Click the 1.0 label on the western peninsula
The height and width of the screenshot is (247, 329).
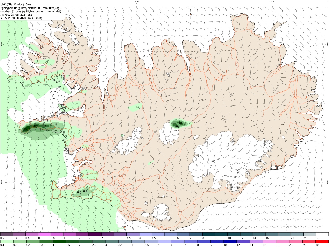click(44, 126)
